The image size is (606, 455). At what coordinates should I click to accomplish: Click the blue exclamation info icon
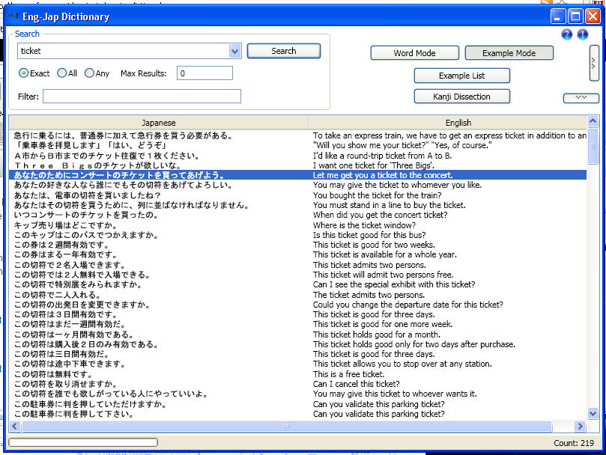click(584, 34)
